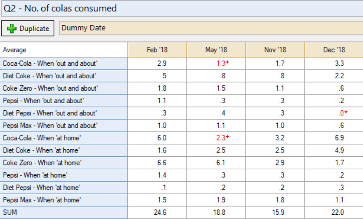This screenshot has height=219, width=363.
Task: Click the red 1.3 value in May '18
Action: [x=221, y=63]
